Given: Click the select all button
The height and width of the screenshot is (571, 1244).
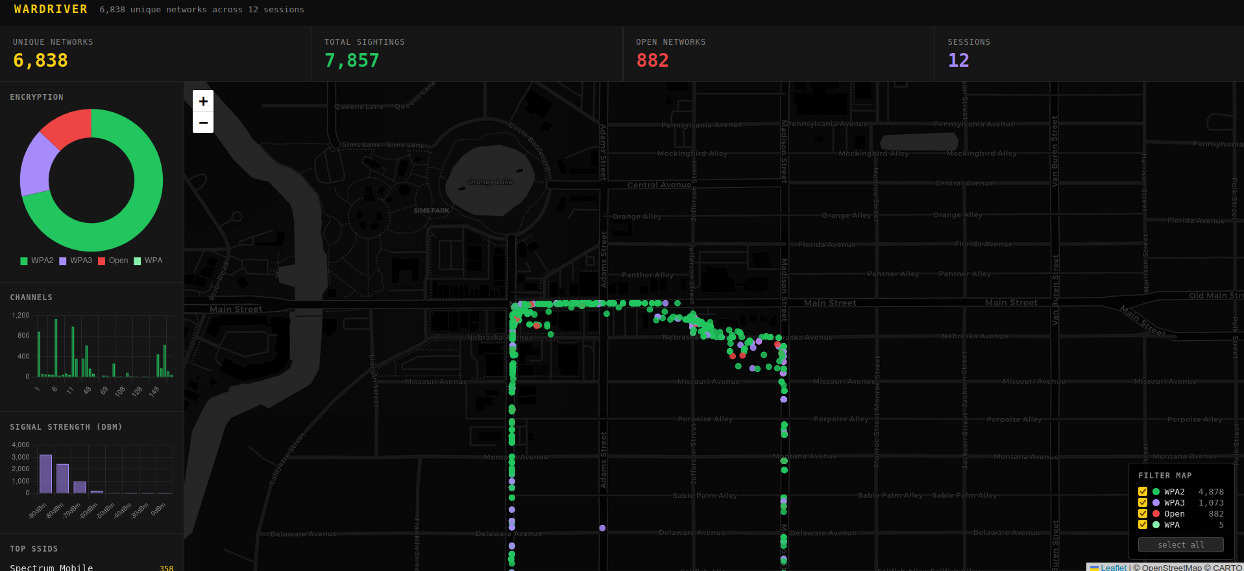Looking at the screenshot, I should coord(1181,544).
